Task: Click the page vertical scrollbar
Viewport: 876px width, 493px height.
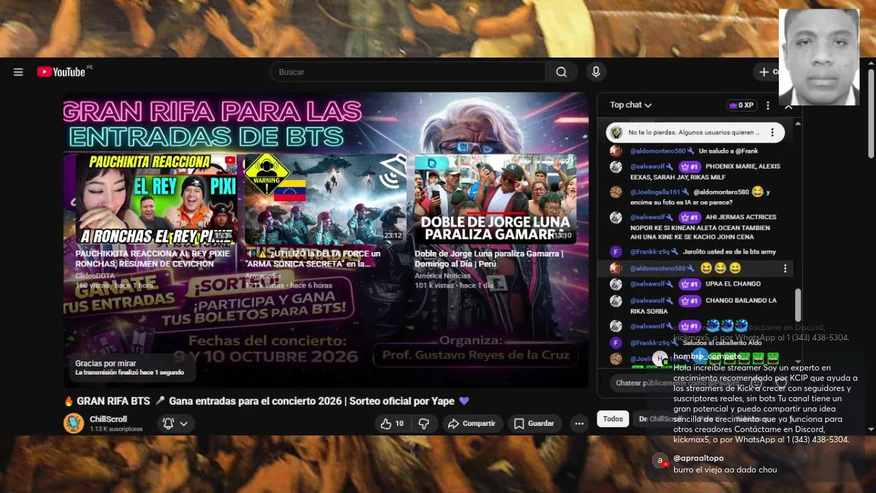Action: [x=871, y=113]
